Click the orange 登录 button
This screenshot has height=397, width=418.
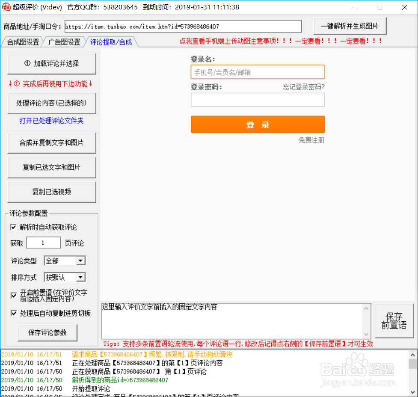point(258,124)
